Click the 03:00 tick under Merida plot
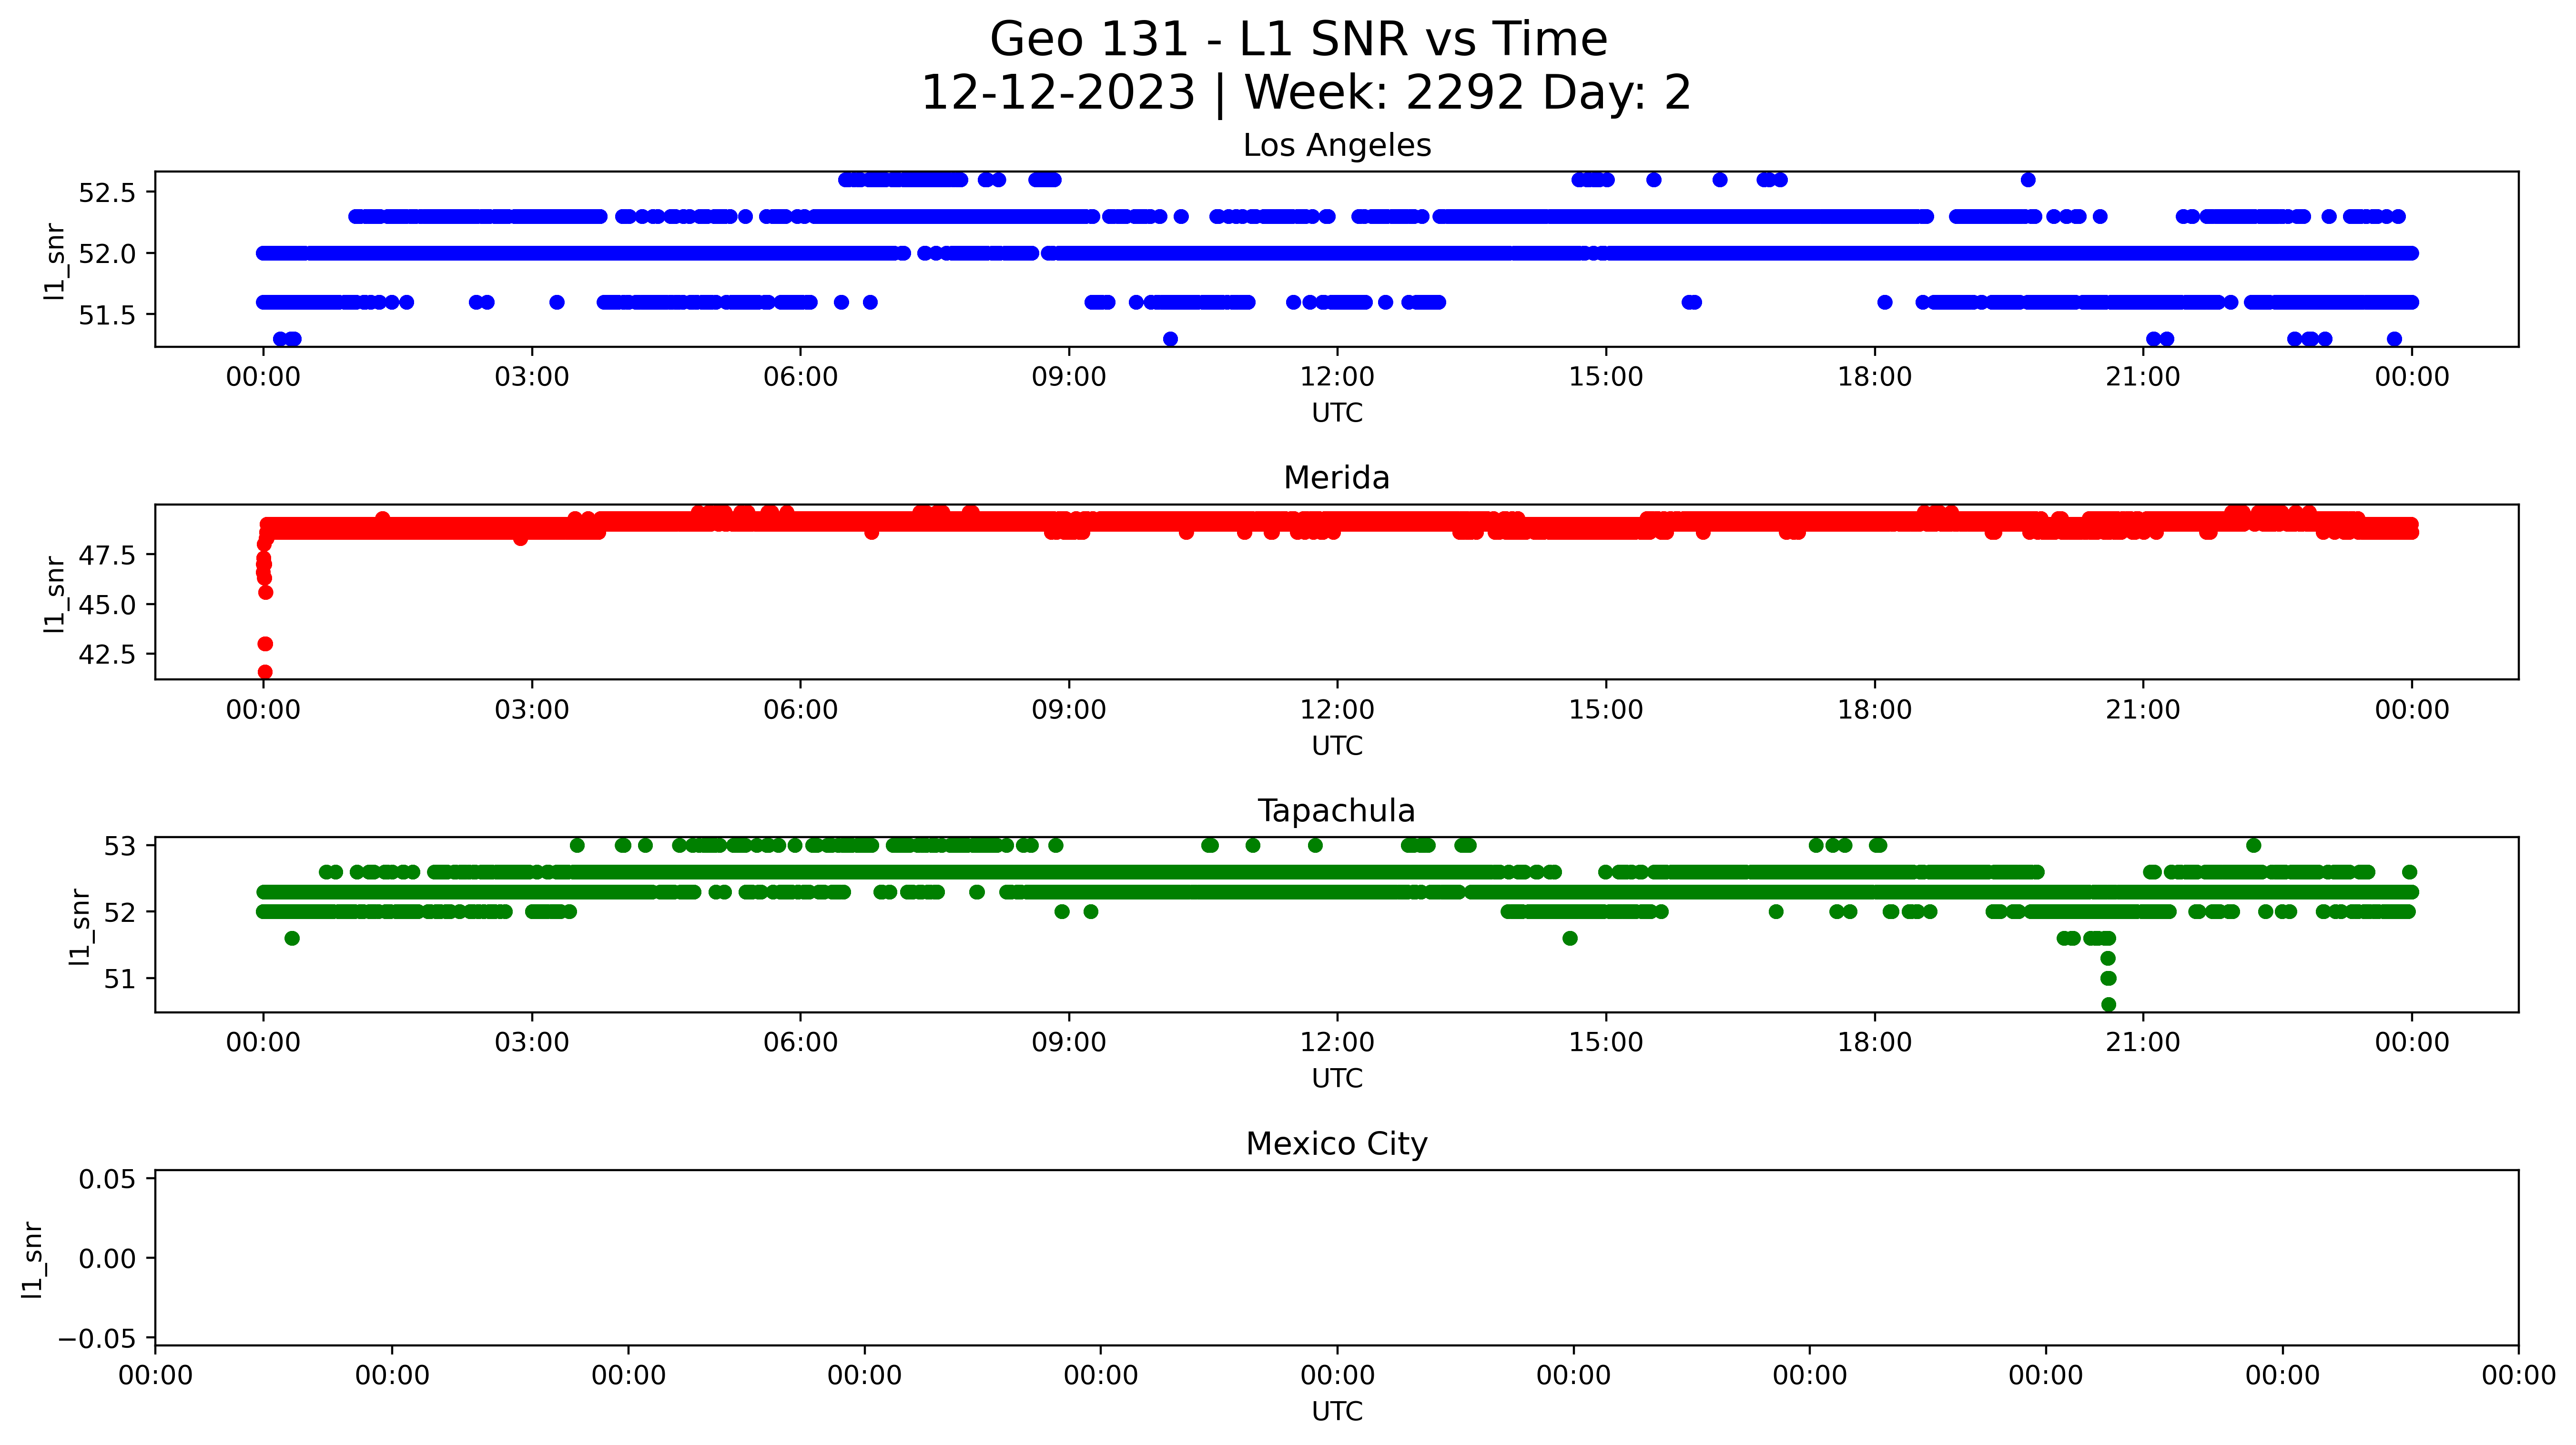 click(x=532, y=710)
